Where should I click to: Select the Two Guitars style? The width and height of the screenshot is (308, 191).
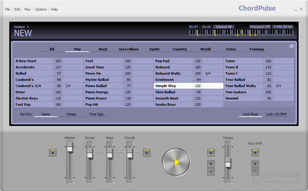click(259, 92)
